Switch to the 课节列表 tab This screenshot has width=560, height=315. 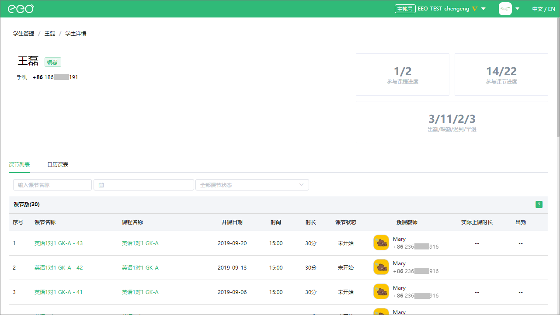[19, 165]
